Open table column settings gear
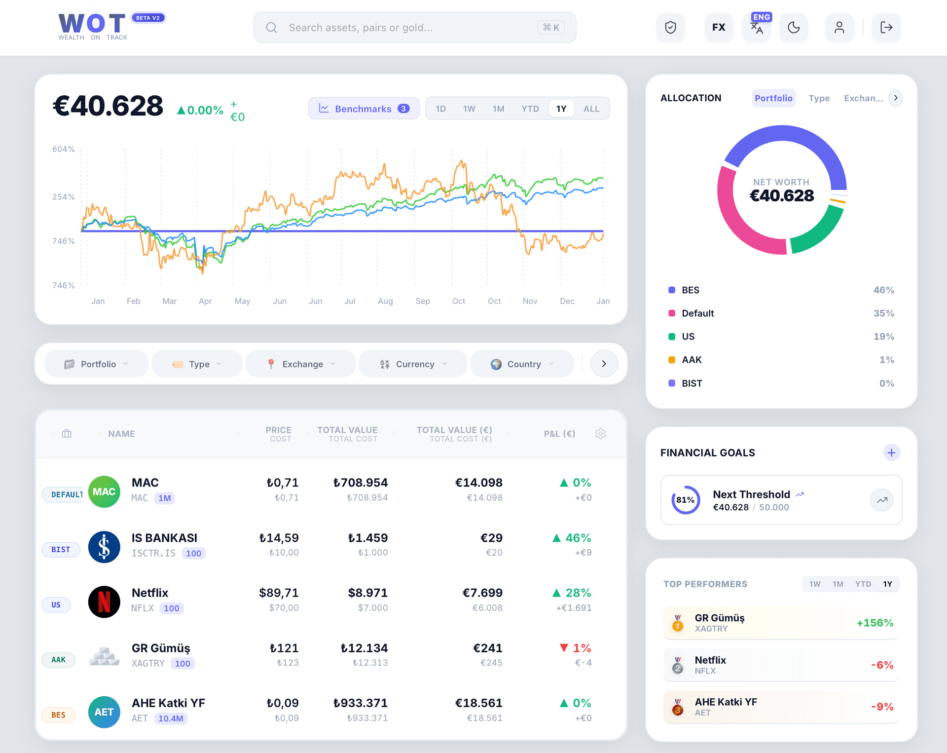Image resolution: width=947 pixels, height=753 pixels. (601, 433)
